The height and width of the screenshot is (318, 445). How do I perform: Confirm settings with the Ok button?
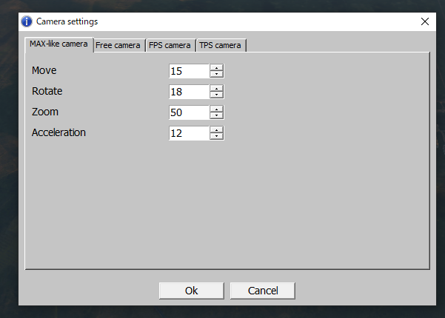pyautogui.click(x=192, y=291)
